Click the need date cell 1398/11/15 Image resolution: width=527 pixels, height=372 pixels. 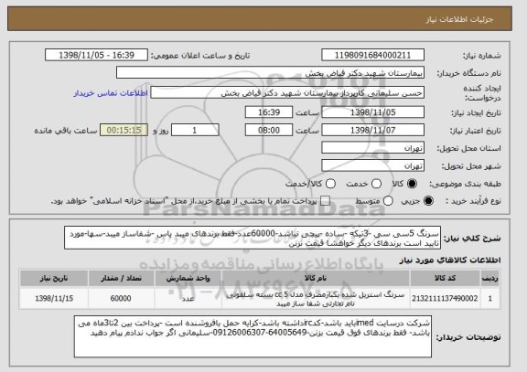click(54, 298)
